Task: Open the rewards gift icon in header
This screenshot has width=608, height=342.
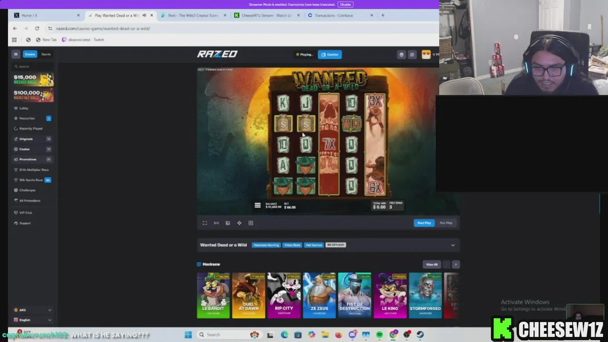Action: (x=401, y=55)
